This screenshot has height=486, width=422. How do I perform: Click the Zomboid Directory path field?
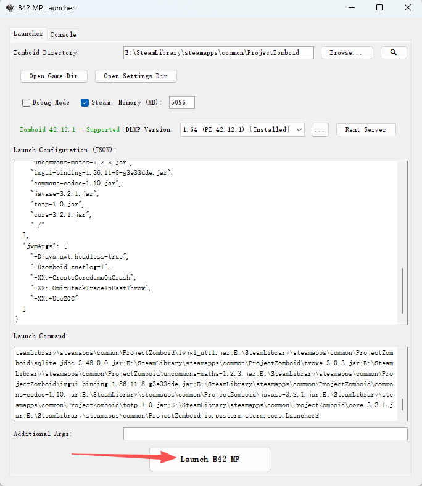click(218, 53)
